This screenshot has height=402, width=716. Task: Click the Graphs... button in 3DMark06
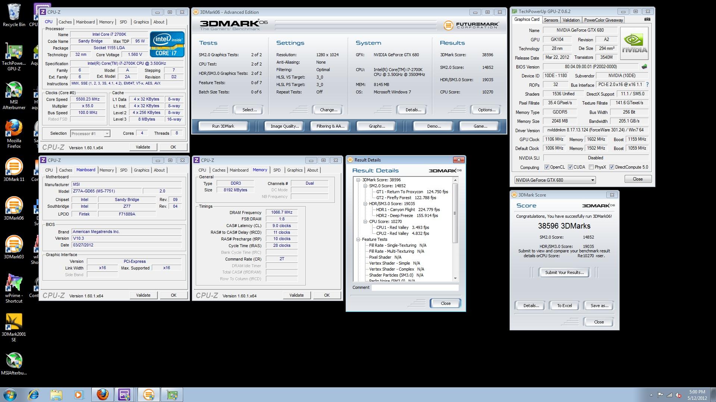pyautogui.click(x=377, y=126)
